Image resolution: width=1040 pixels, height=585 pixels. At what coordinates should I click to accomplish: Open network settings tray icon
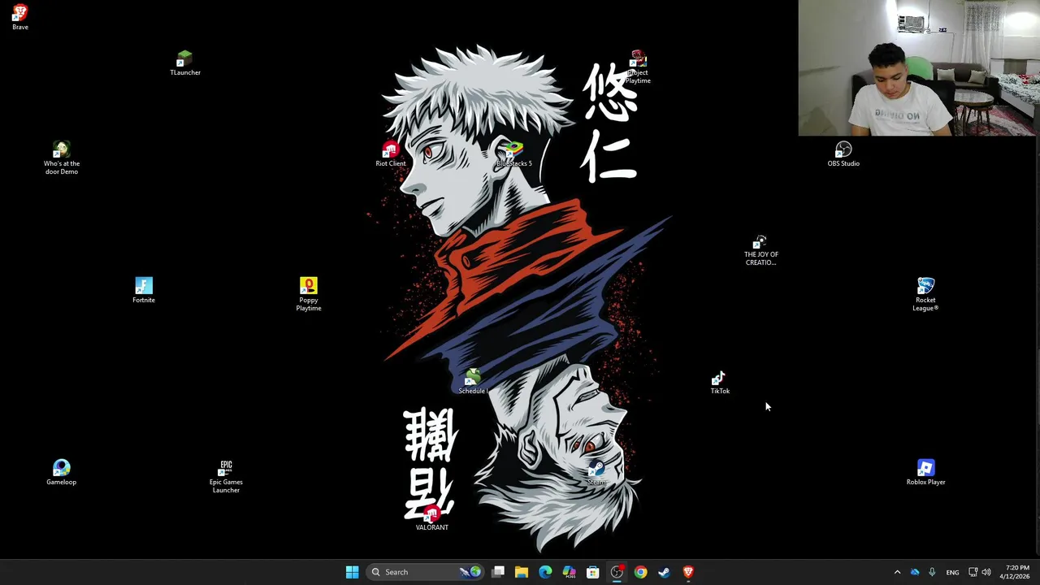click(x=973, y=572)
